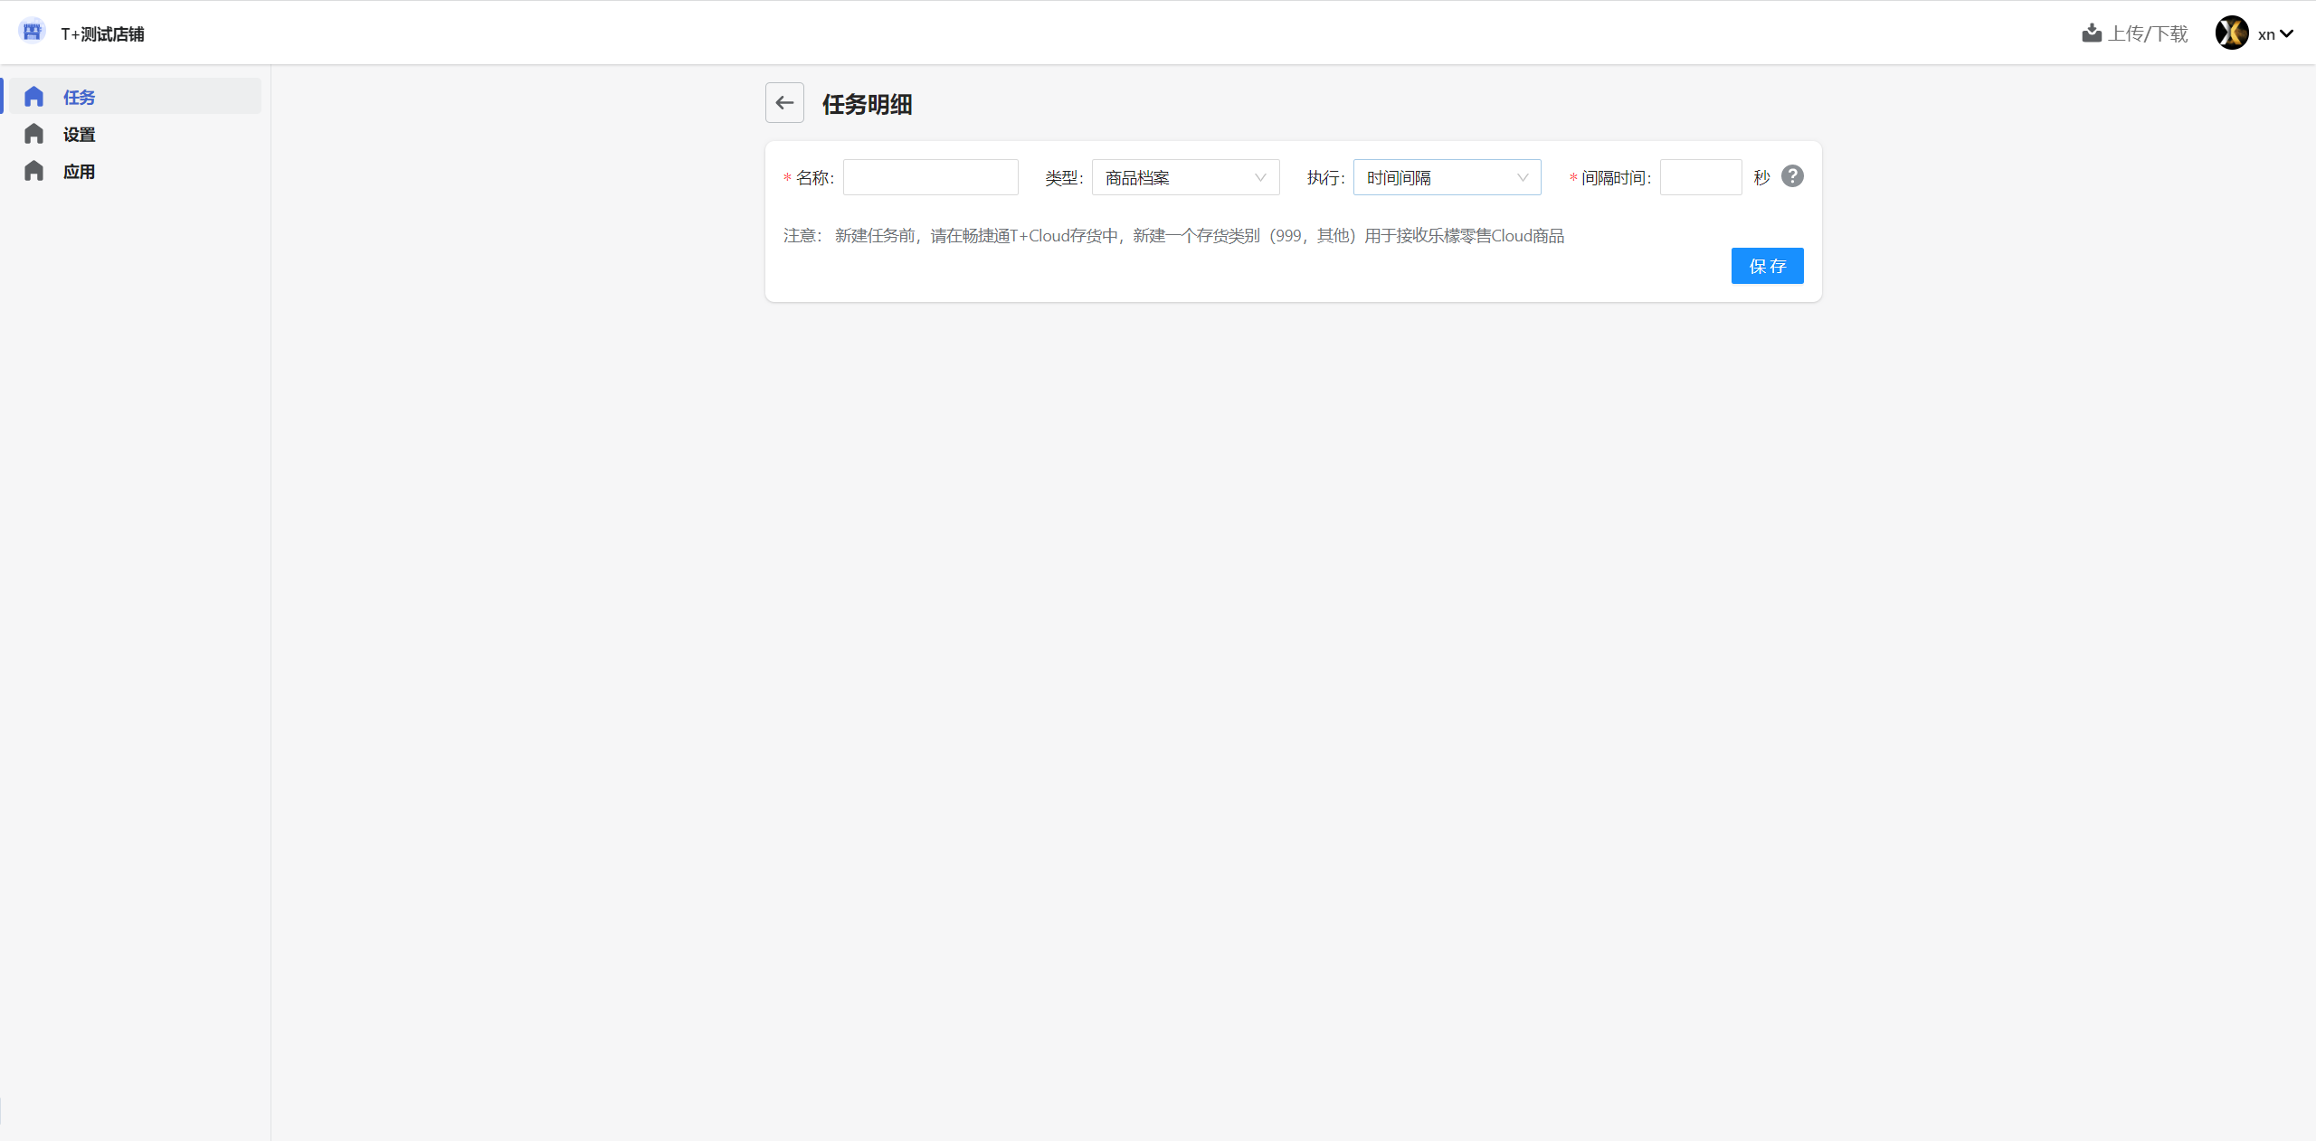Open the 执行 dropdown showing 时间间隔
The width and height of the screenshot is (2316, 1141).
click(1438, 177)
